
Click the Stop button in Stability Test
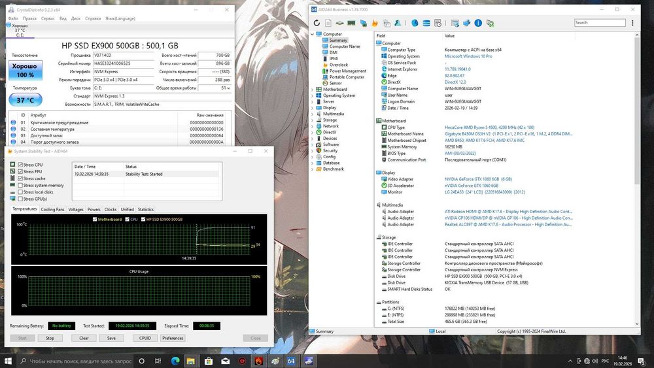pyautogui.click(x=50, y=338)
